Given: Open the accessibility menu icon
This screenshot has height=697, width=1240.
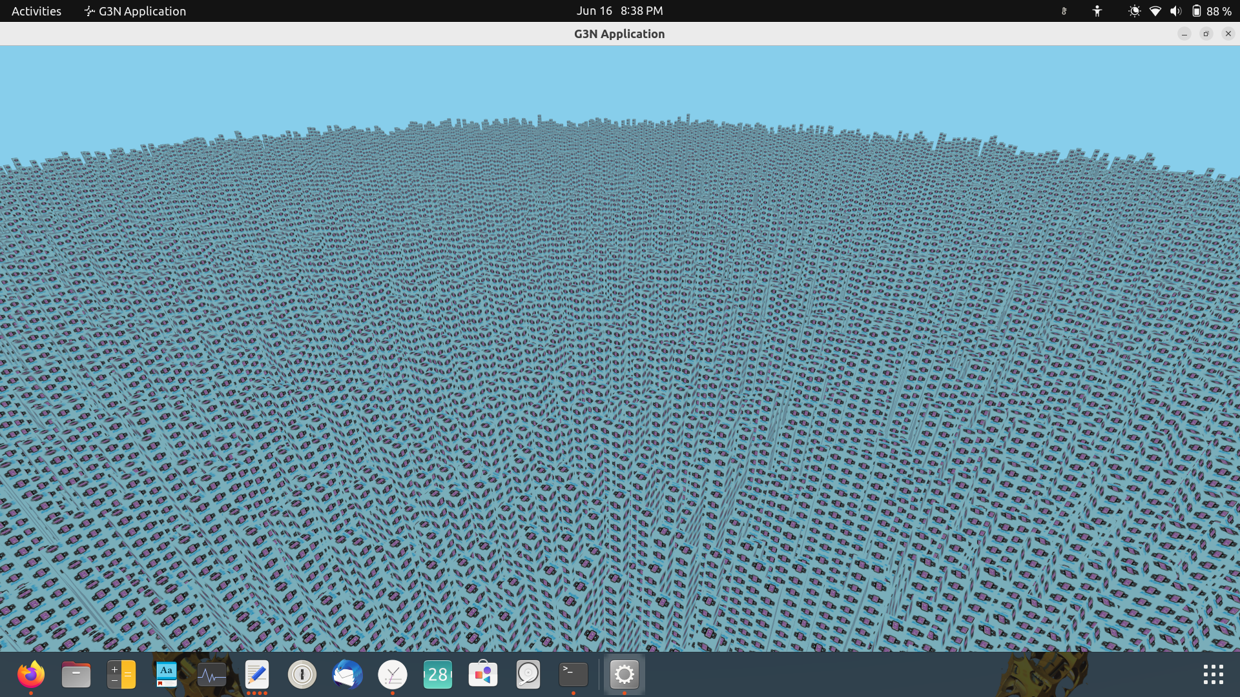Looking at the screenshot, I should (x=1097, y=11).
